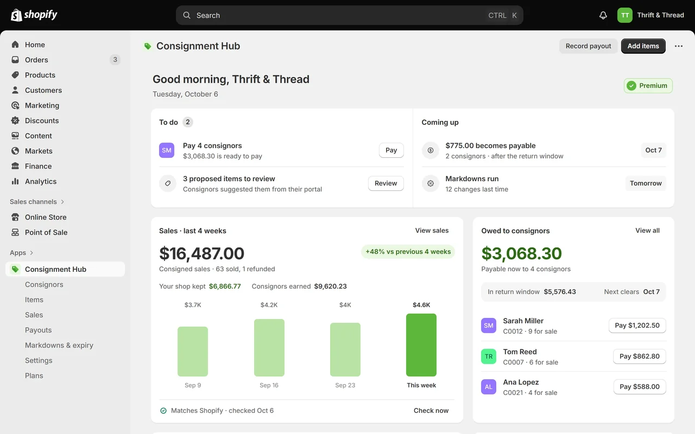Click the Record payout button
Image resolution: width=695 pixels, height=434 pixels.
[x=589, y=46]
